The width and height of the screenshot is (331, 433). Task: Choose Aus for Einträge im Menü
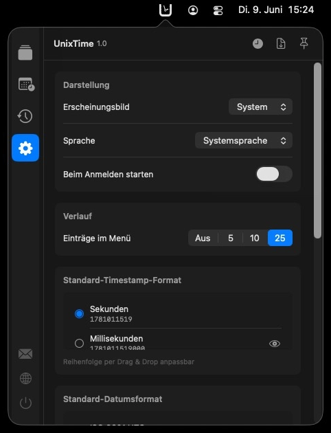pos(203,238)
